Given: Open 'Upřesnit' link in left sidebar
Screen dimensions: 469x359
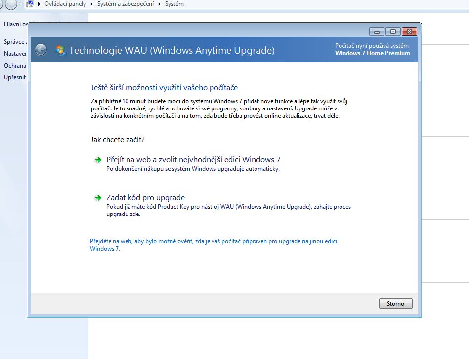Looking at the screenshot, I should point(15,77).
